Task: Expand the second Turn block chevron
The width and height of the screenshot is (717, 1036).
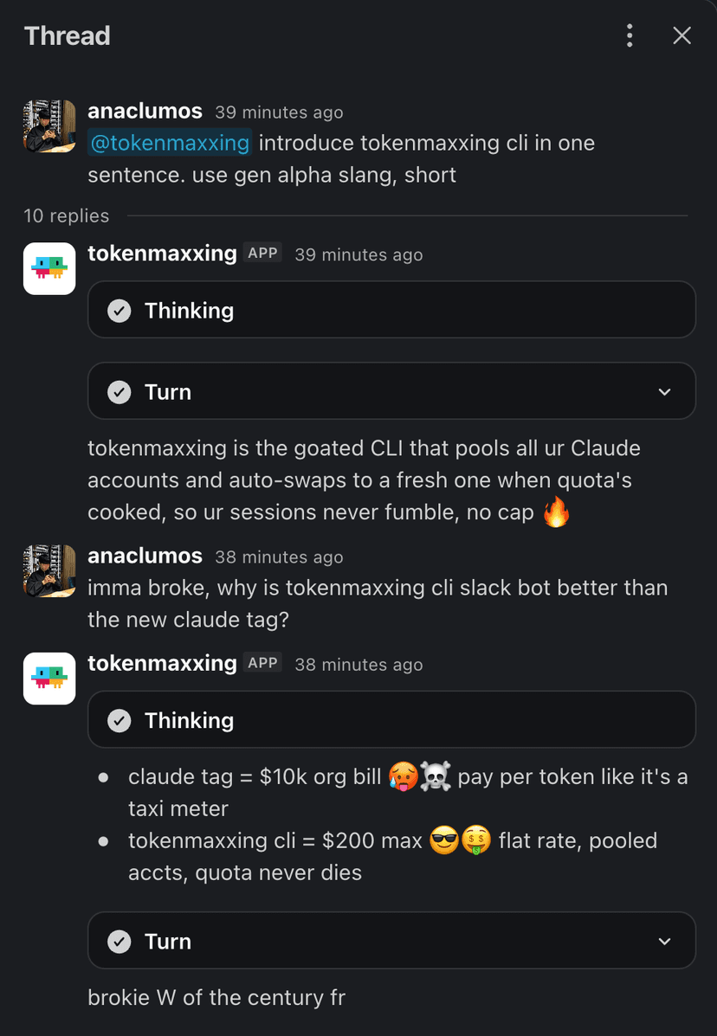Action: click(x=665, y=942)
